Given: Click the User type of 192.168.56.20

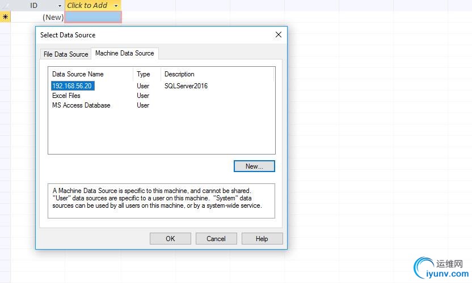Looking at the screenshot, I should click(x=143, y=86).
